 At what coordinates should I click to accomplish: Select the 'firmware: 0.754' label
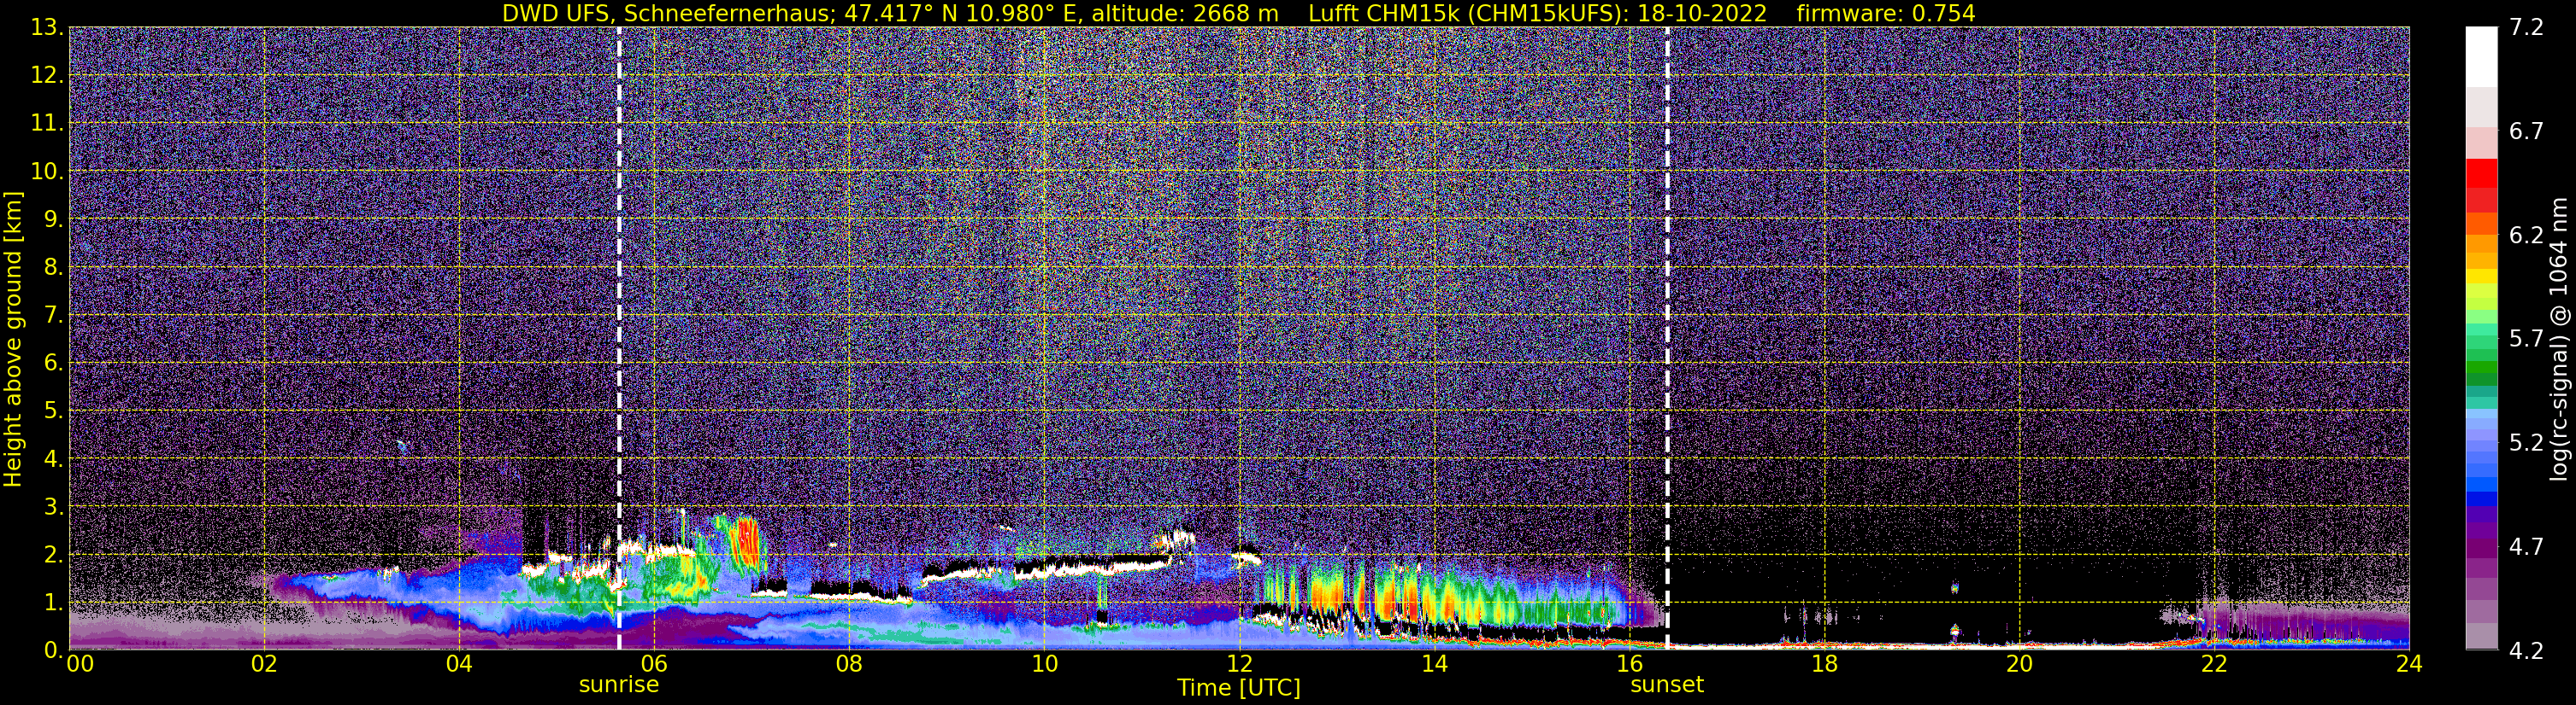point(1885,13)
